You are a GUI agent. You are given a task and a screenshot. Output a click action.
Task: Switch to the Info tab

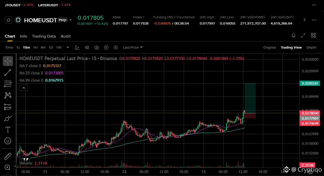[23, 36]
